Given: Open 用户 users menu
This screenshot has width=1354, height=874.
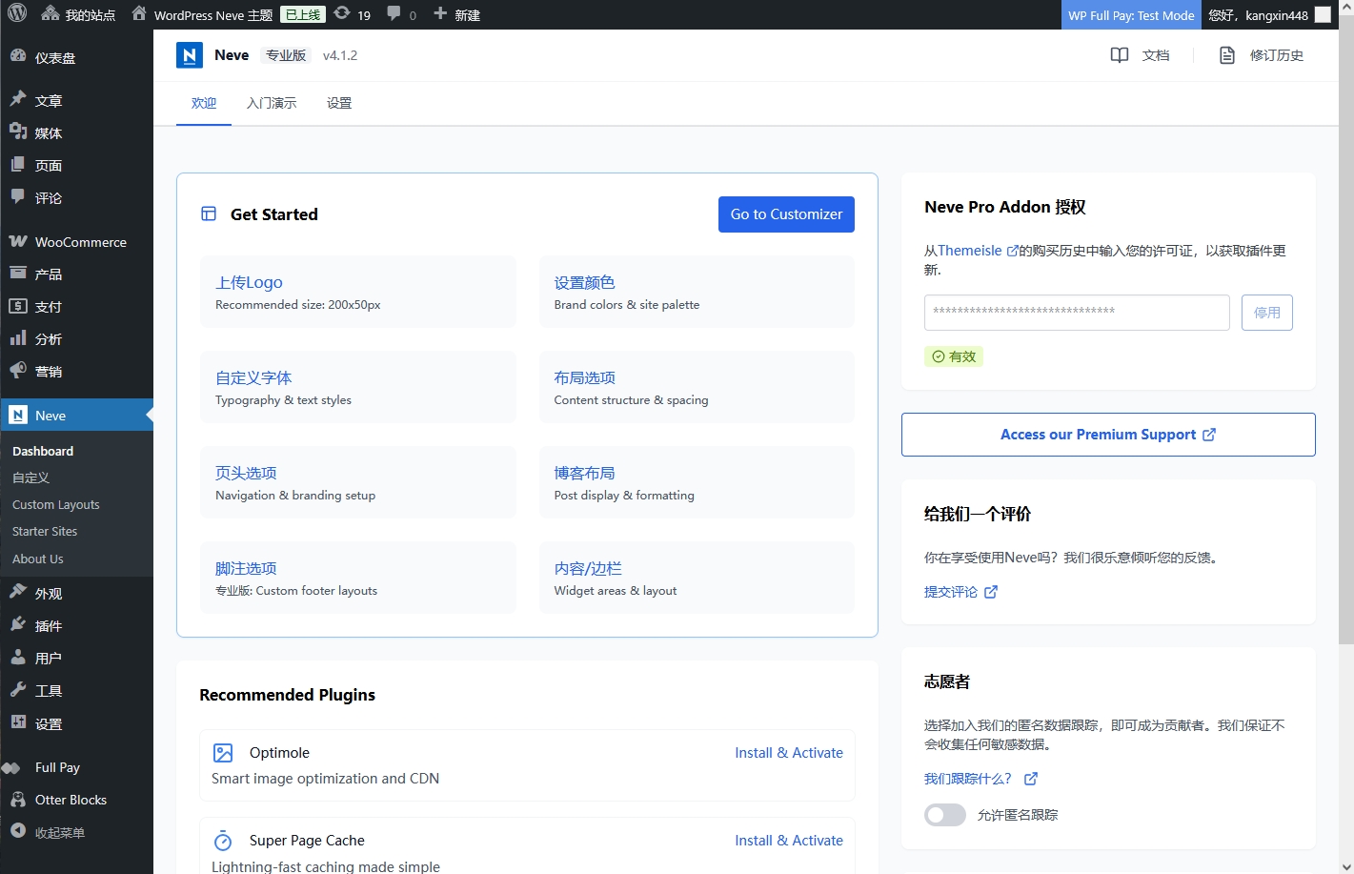Looking at the screenshot, I should (x=76, y=658).
